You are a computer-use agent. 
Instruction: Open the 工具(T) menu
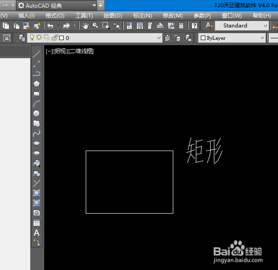(84, 16)
